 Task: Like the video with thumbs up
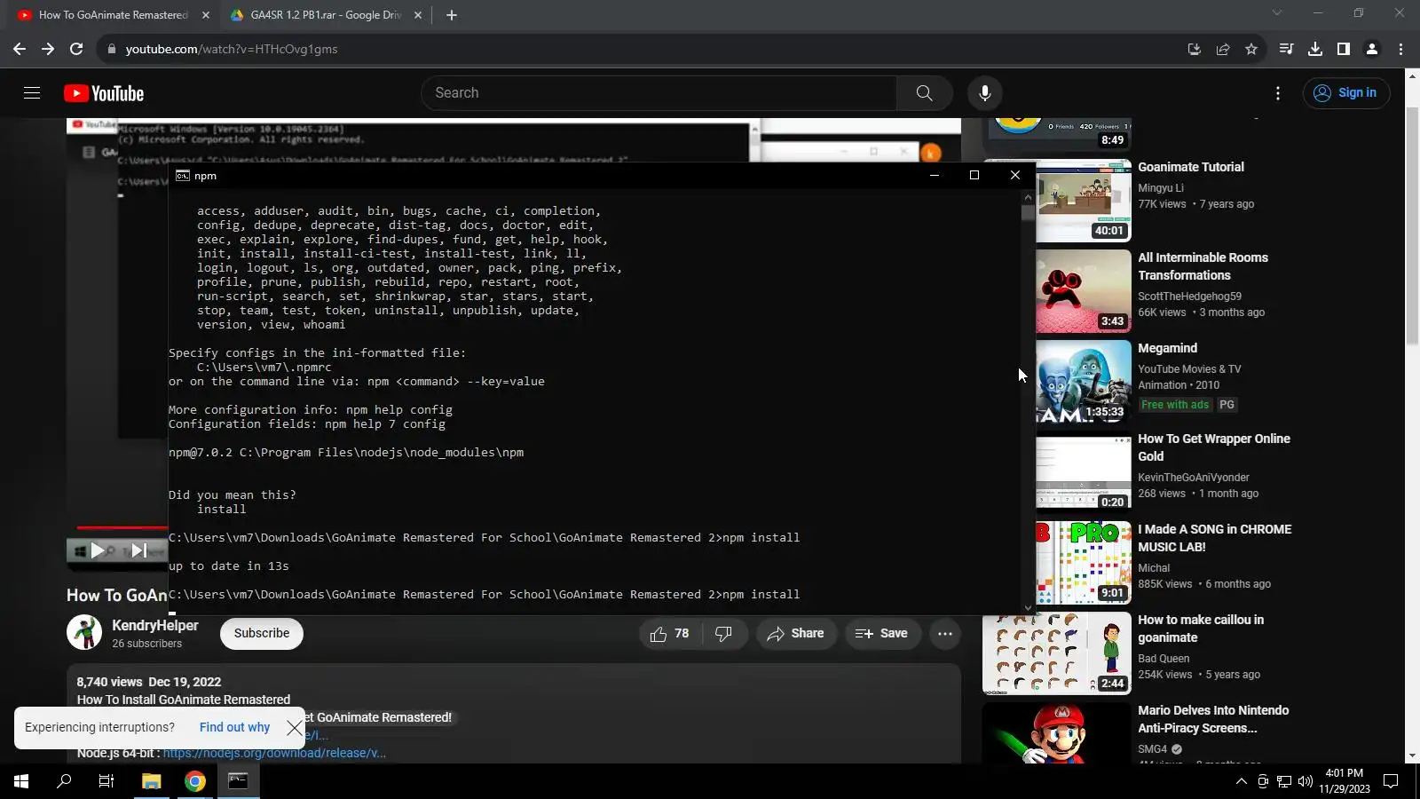(670, 634)
